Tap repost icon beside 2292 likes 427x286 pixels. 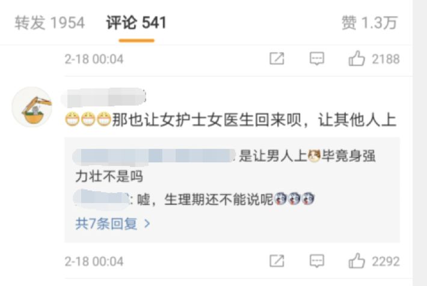277,261
